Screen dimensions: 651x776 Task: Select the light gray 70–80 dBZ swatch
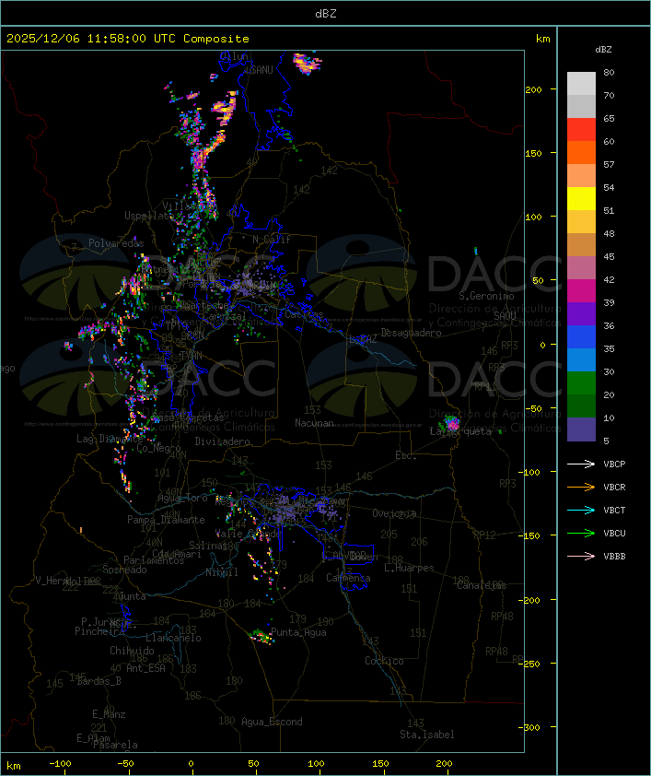pyautogui.click(x=581, y=83)
